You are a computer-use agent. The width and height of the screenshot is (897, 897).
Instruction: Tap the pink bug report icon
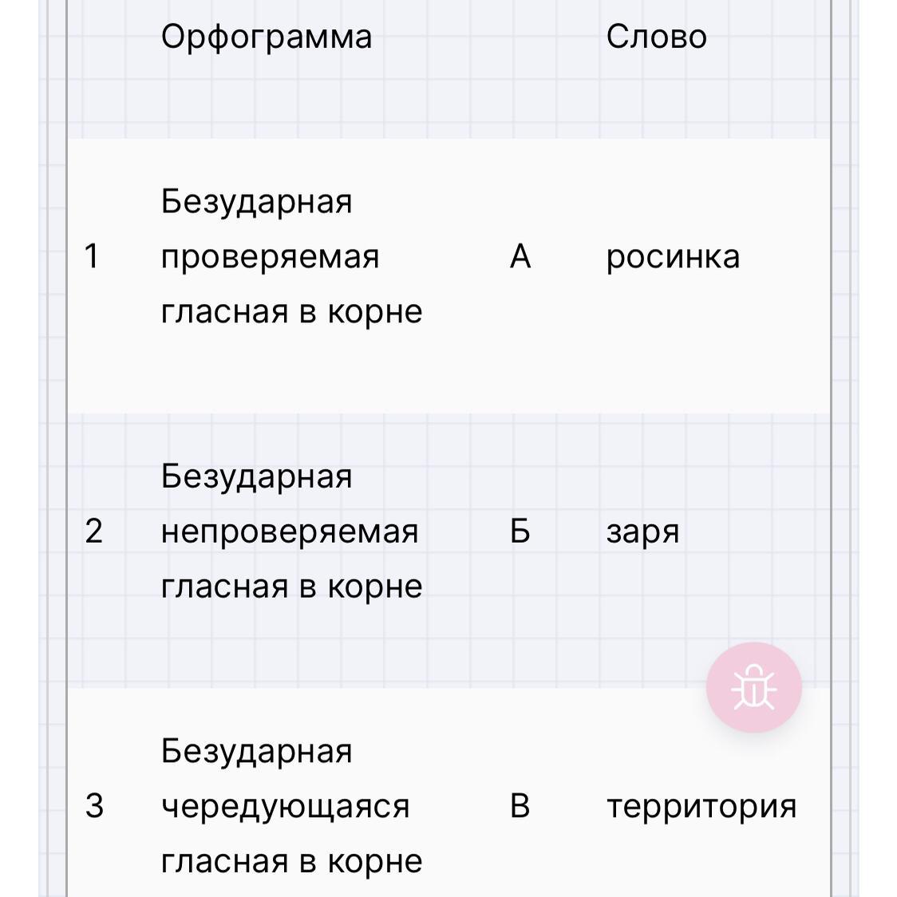(x=753, y=687)
